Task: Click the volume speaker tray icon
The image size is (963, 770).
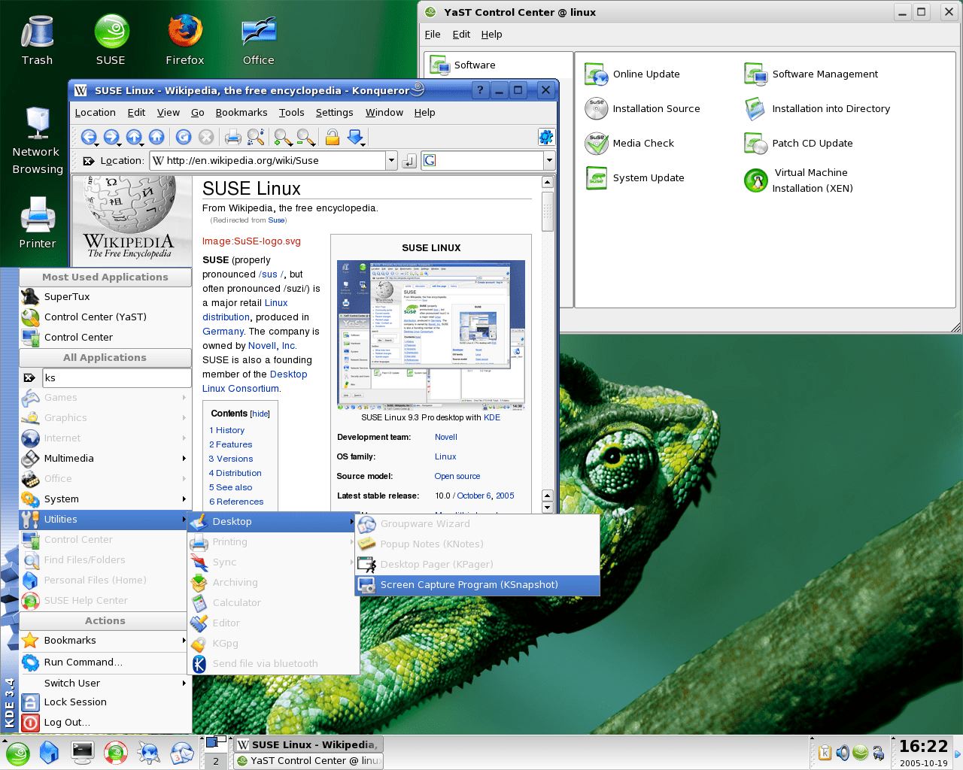Action: click(x=843, y=753)
